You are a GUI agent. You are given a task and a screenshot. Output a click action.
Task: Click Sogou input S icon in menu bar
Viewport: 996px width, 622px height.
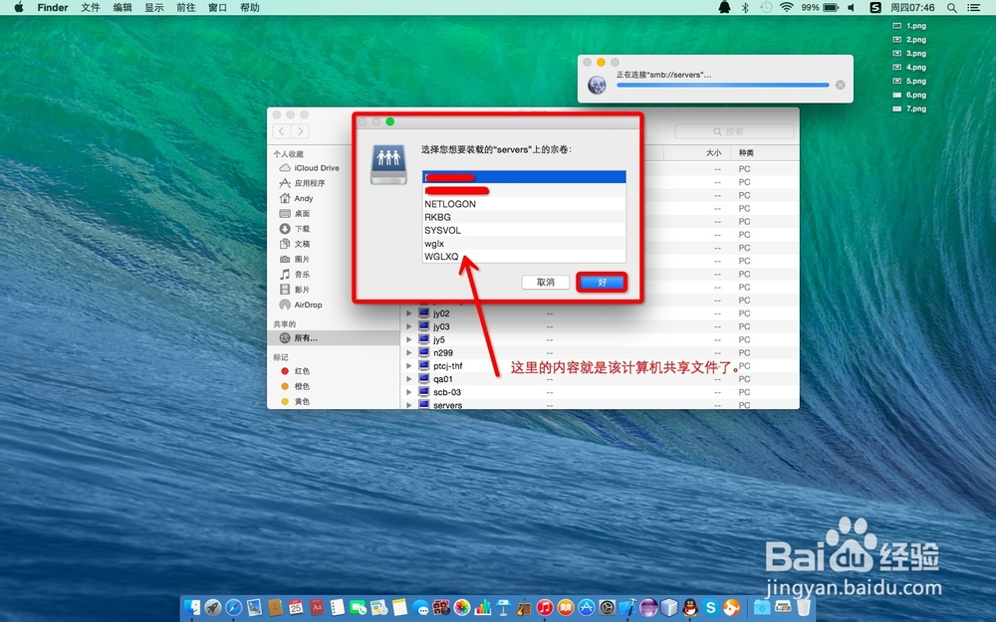pos(875,8)
